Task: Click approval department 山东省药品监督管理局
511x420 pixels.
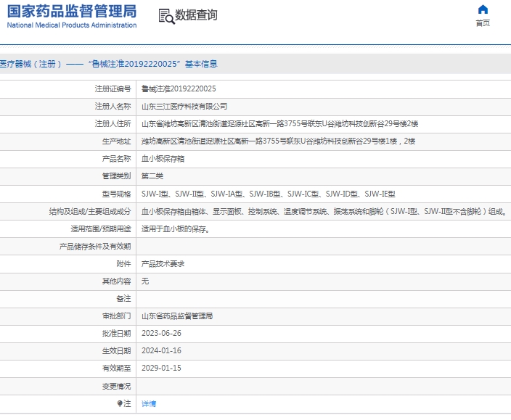Action: (x=177, y=316)
